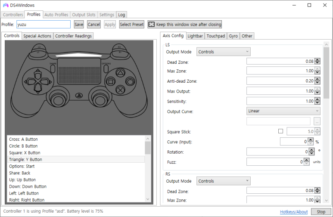Screen dimensions: 333x217
Task: Click the DS4Windows app icon in title bar
Action: click(x=6, y=5)
